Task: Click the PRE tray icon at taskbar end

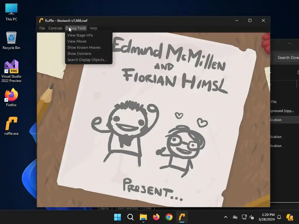Action: tap(290, 217)
